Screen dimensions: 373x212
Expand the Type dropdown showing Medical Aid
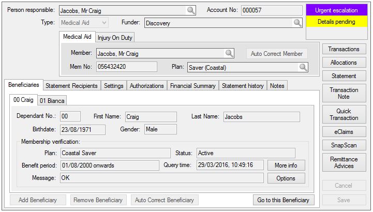point(104,23)
